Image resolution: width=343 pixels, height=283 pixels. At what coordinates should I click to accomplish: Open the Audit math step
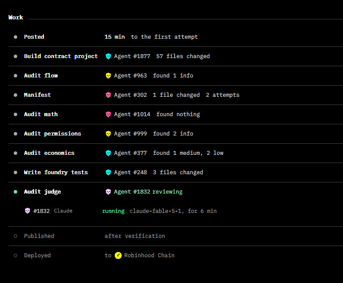[41, 114]
